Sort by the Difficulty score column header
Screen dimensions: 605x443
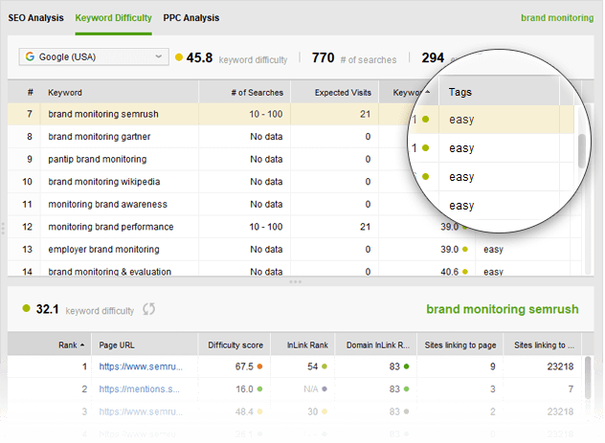[235, 343]
